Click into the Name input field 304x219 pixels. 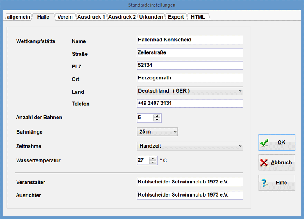click(190, 40)
